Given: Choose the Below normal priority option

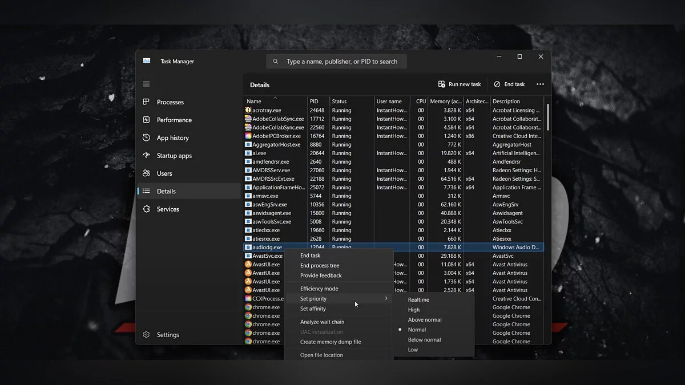Looking at the screenshot, I should click(424, 340).
